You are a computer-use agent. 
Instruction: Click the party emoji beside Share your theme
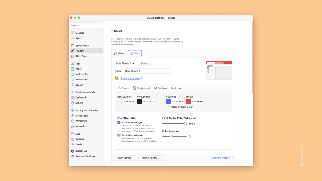pos(117,78)
